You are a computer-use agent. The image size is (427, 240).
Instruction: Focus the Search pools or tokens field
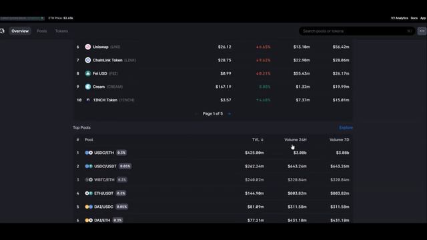point(357,31)
